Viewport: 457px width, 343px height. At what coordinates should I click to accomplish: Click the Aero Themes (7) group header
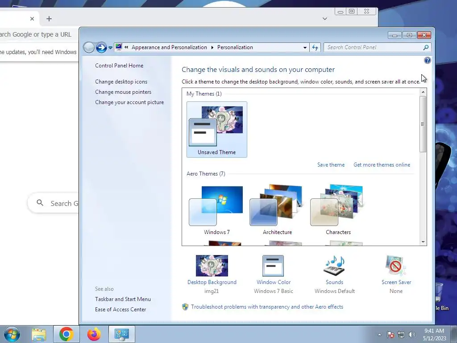(206, 174)
